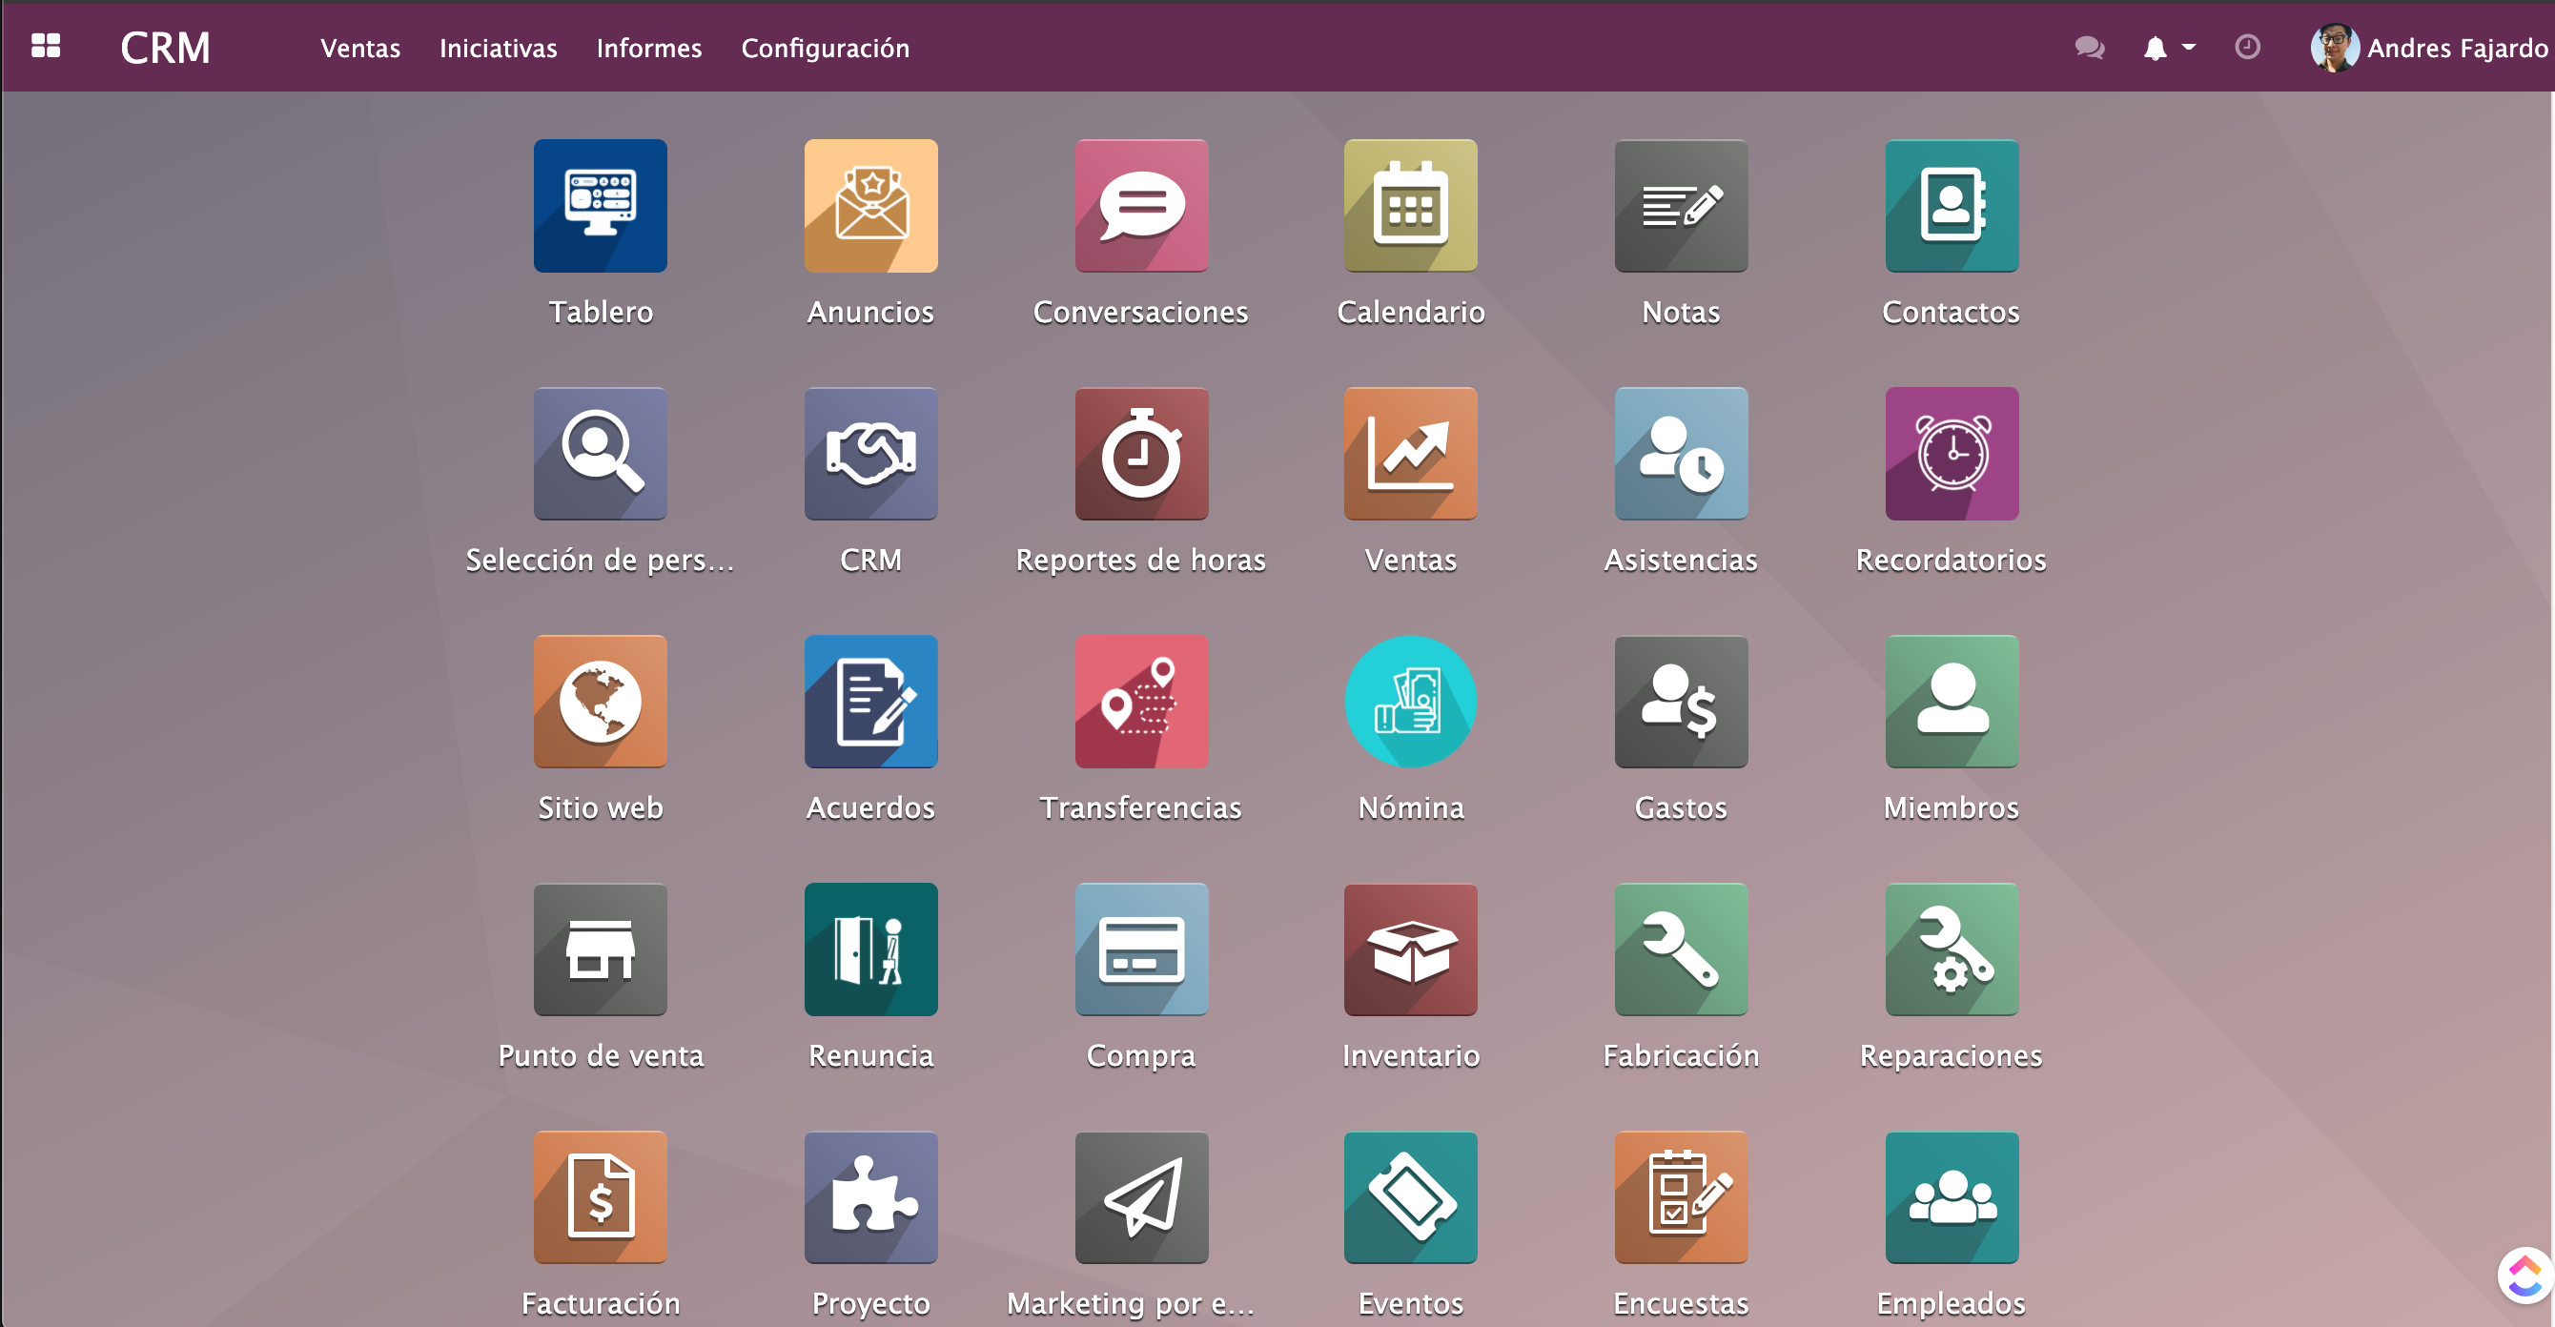Open the Iniciativas menu
Screen dimensions: 2555x1327
click(498, 48)
